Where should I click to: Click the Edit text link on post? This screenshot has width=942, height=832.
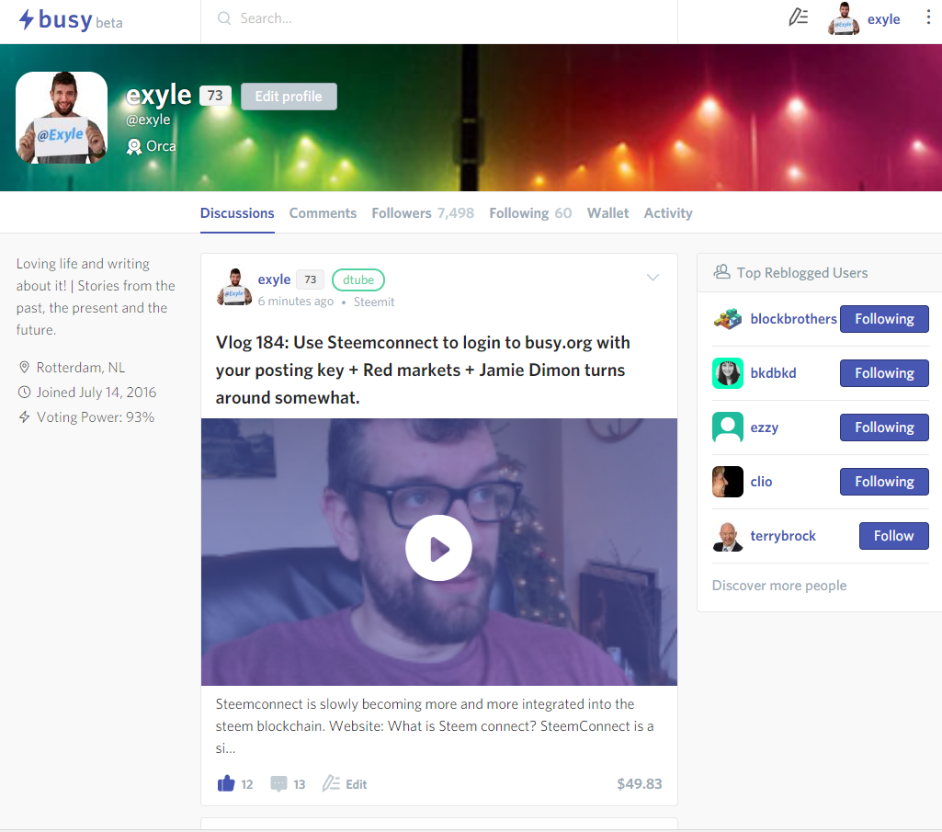357,784
